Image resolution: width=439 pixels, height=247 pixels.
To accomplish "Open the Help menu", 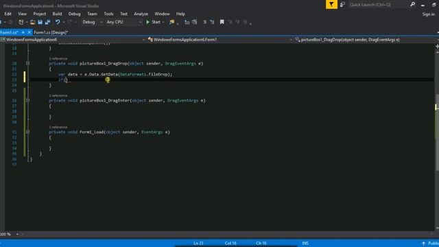I will 180,14.
